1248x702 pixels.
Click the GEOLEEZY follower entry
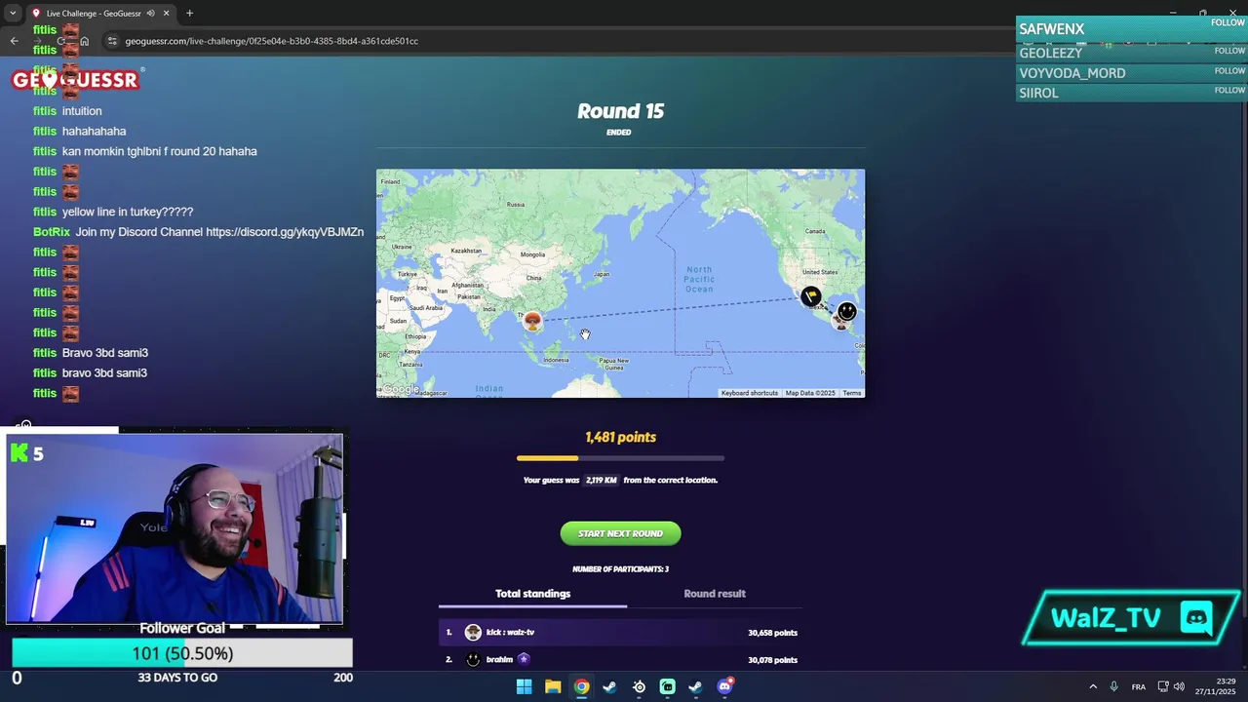(1131, 53)
